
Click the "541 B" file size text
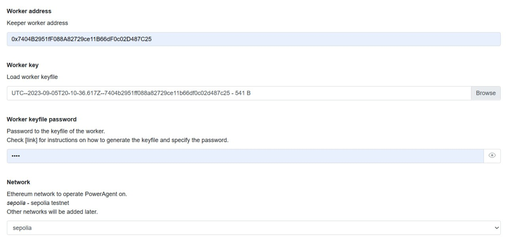tap(243, 93)
